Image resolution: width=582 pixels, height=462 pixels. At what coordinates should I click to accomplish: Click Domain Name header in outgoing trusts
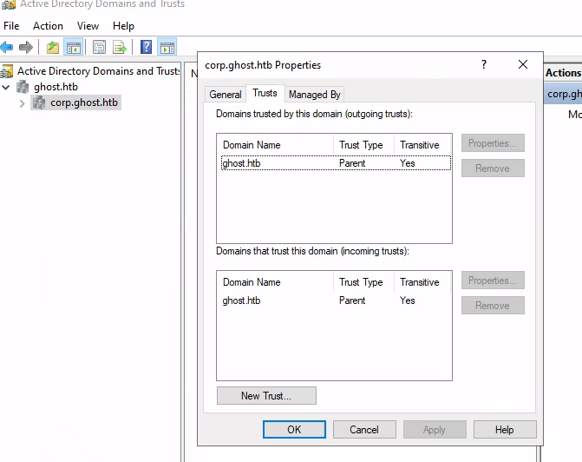[x=276, y=145]
